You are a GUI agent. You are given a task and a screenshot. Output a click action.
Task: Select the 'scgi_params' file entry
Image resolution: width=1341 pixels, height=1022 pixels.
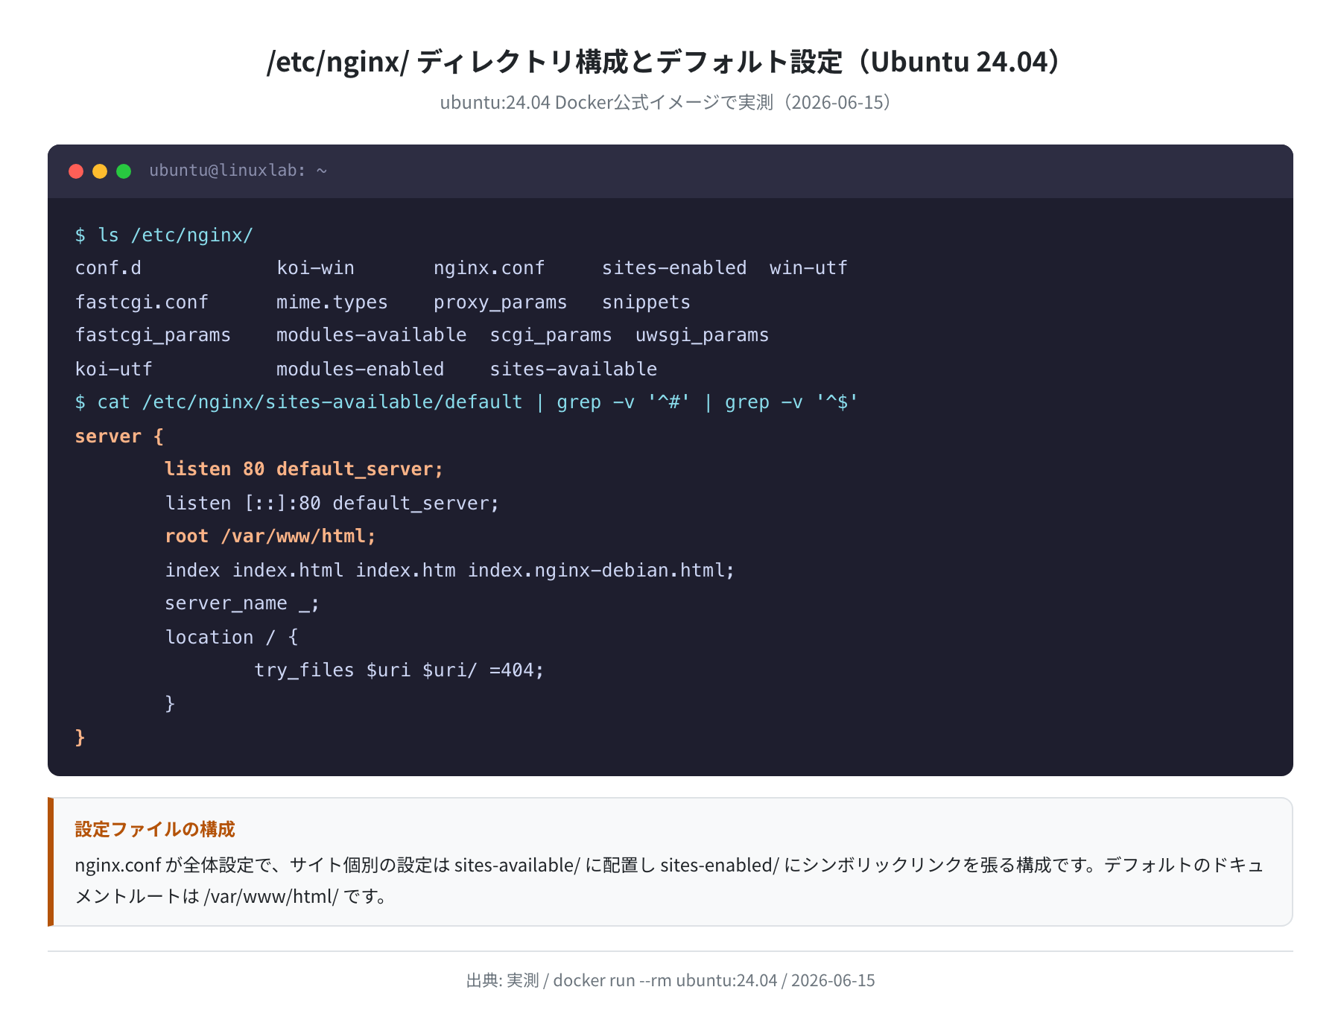[x=551, y=335]
